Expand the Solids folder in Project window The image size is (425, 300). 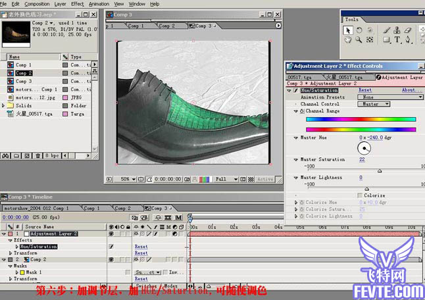pos(3,105)
